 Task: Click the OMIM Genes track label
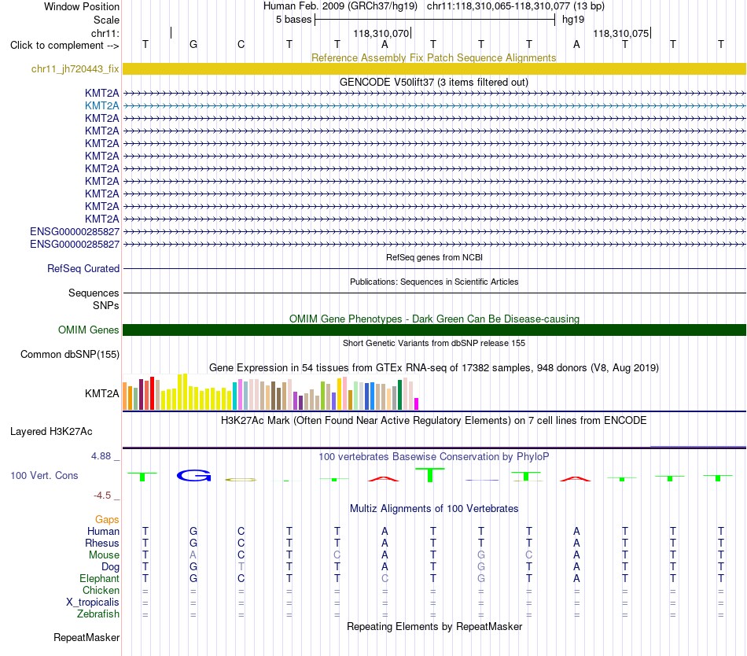(x=88, y=330)
